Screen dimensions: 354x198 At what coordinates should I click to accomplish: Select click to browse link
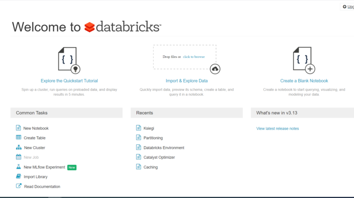[194, 57]
